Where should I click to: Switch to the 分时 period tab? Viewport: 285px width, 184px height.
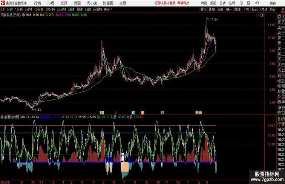coord(10,9)
